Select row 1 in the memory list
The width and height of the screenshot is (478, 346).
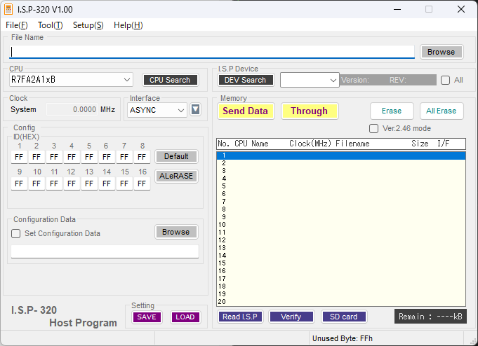(x=340, y=155)
